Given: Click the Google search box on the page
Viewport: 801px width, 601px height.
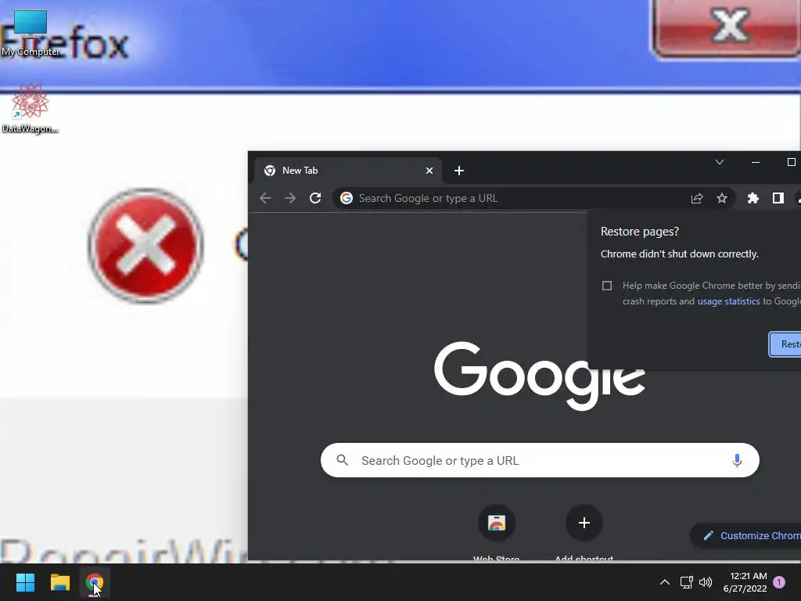Looking at the screenshot, I should tap(540, 460).
